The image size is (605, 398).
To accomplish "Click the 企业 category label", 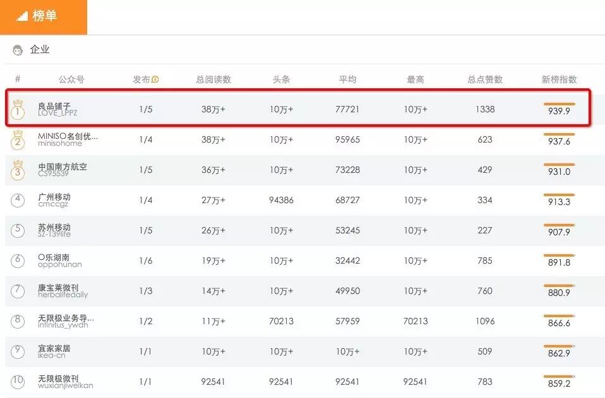I will tap(40, 50).
